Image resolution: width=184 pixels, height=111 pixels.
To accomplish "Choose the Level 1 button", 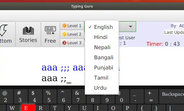I will [72, 26].
